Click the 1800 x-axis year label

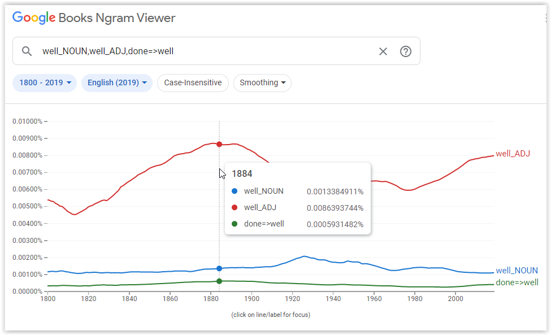coord(48,299)
